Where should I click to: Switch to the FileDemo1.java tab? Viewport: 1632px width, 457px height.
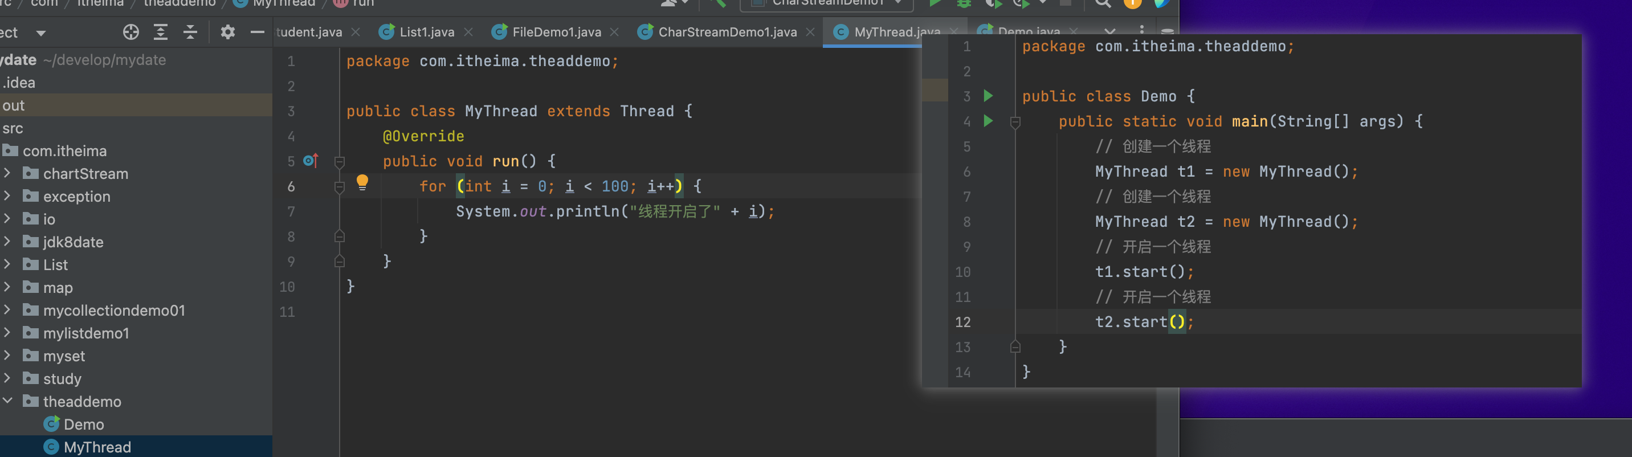(557, 32)
